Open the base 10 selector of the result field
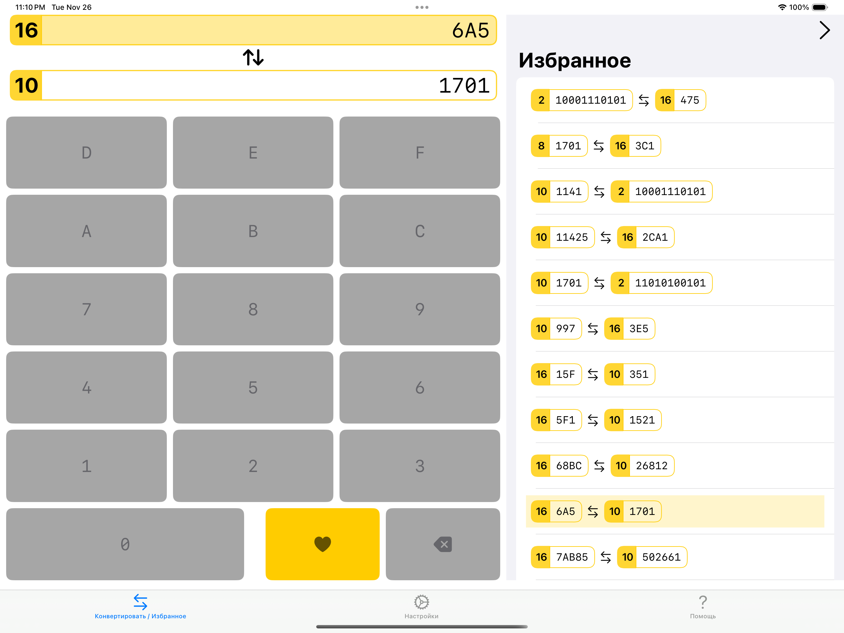Image resolution: width=844 pixels, height=633 pixels. tap(26, 86)
